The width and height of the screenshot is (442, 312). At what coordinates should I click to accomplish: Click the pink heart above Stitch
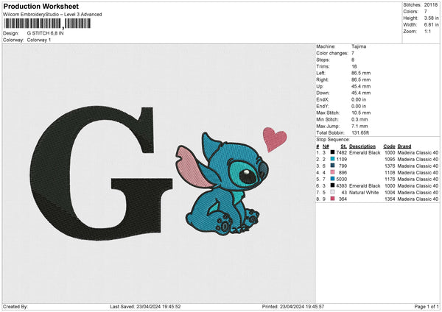(x=275, y=139)
